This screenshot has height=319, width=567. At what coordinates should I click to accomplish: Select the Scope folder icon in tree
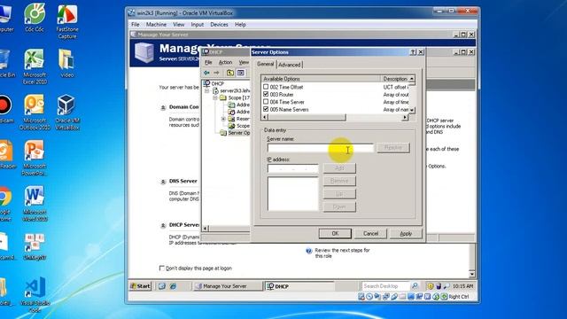(x=223, y=97)
